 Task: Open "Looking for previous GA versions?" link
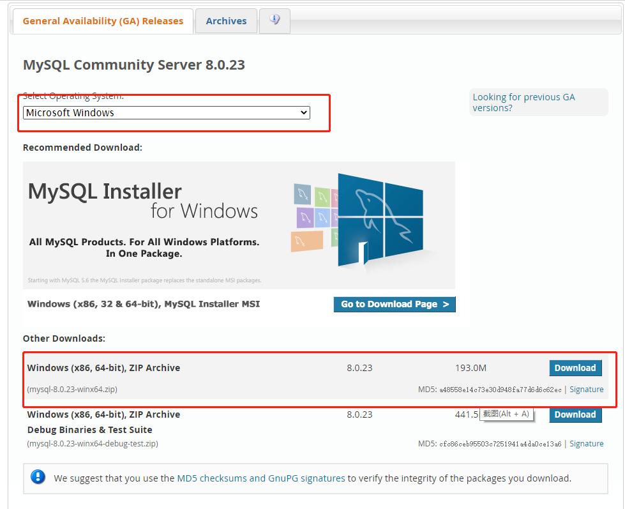pyautogui.click(x=523, y=102)
